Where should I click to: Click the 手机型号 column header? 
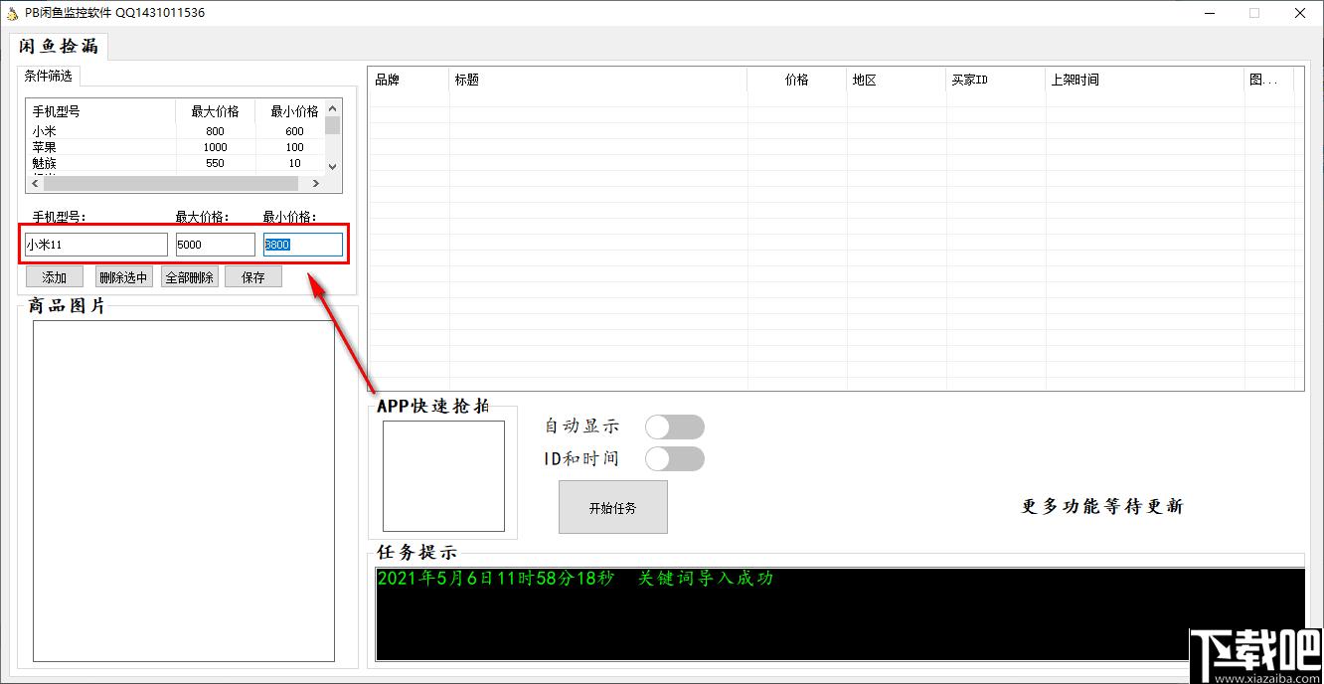100,111
